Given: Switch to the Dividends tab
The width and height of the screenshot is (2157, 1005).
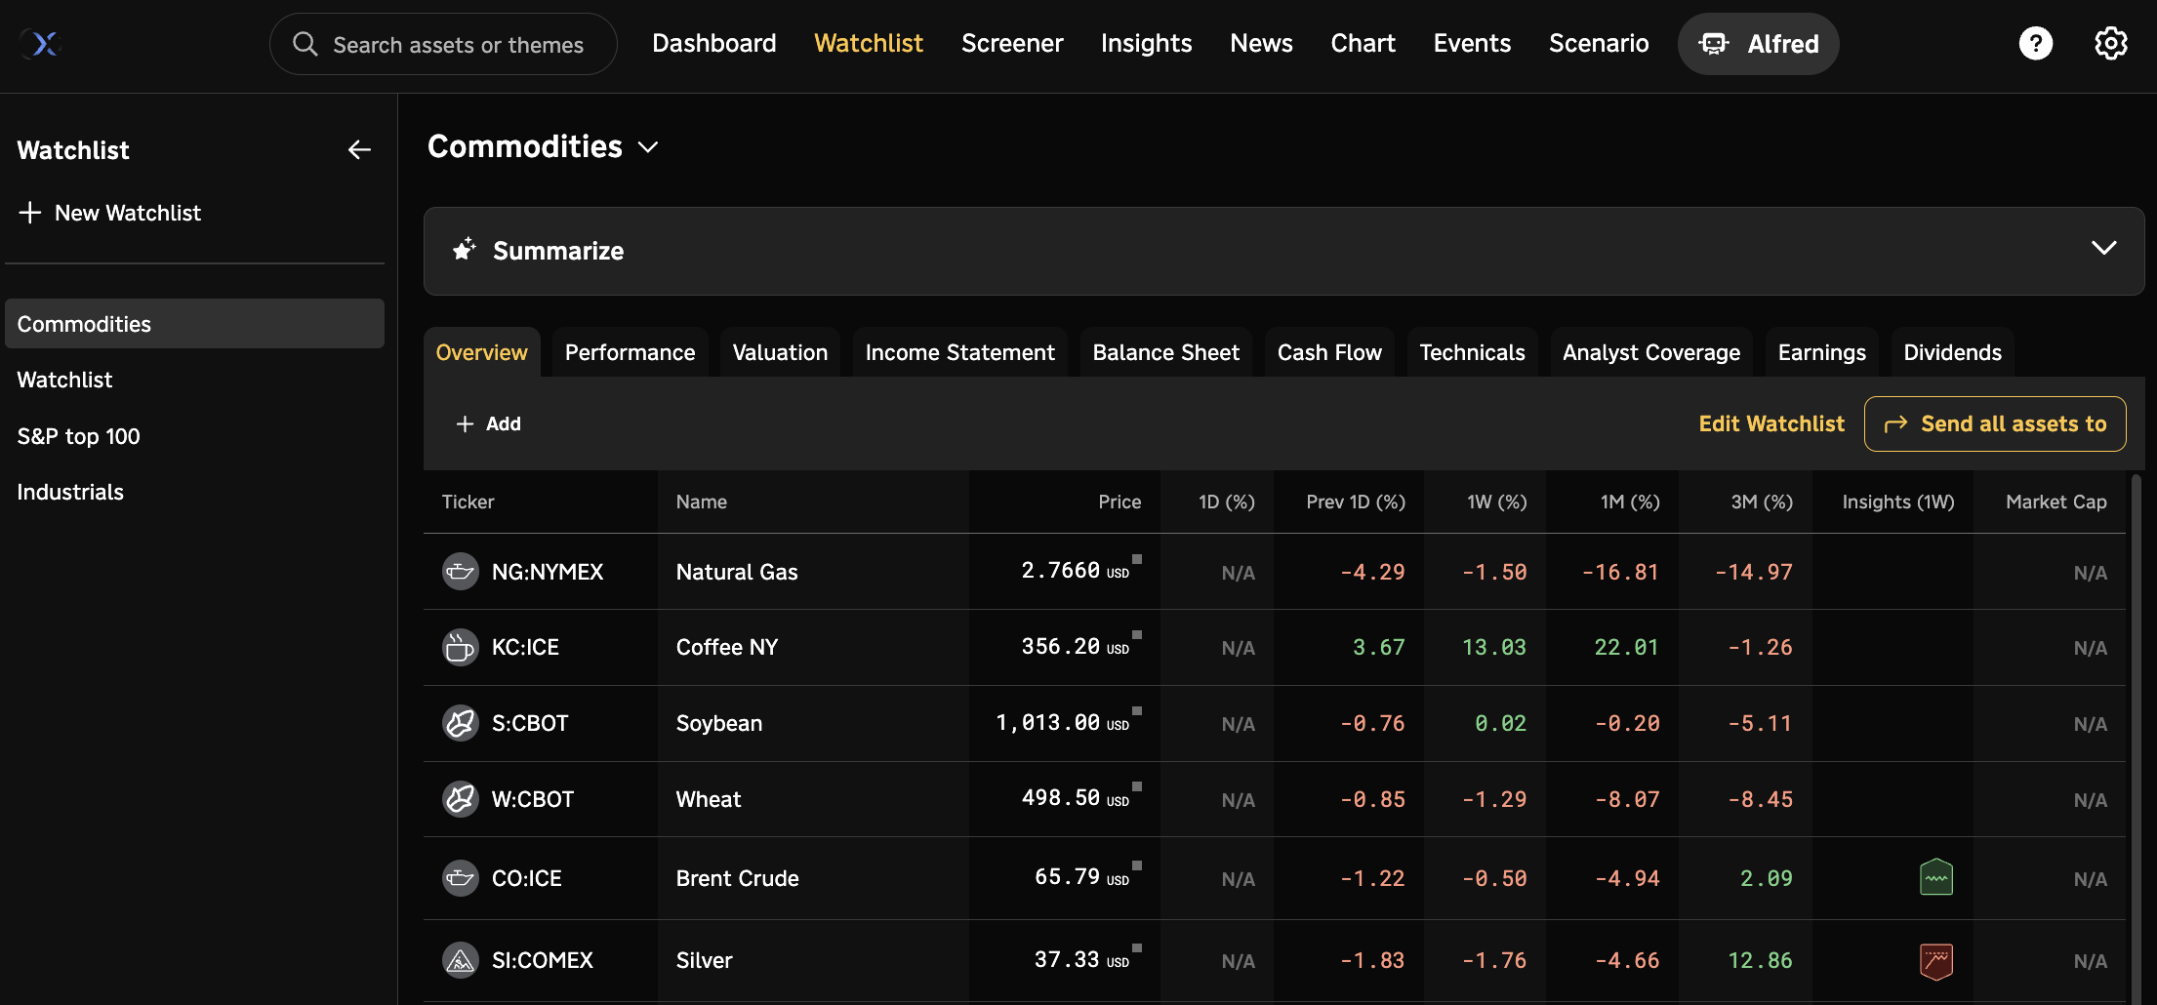Looking at the screenshot, I should [x=1952, y=352].
